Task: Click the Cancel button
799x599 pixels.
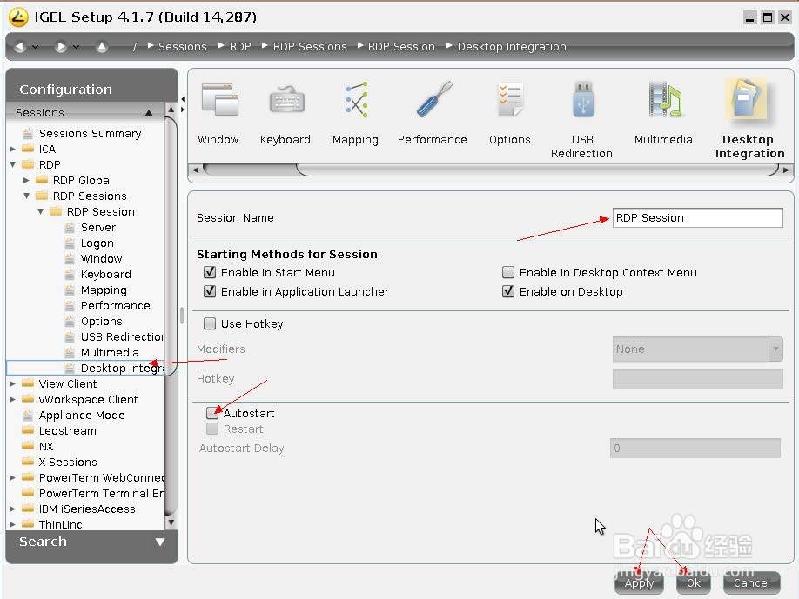Action: pyautogui.click(x=752, y=582)
